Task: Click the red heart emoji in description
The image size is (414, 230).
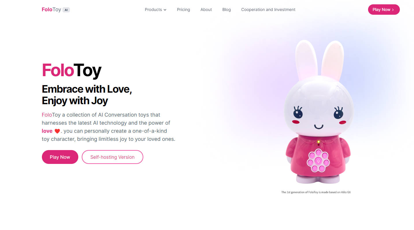Action: [x=57, y=131]
